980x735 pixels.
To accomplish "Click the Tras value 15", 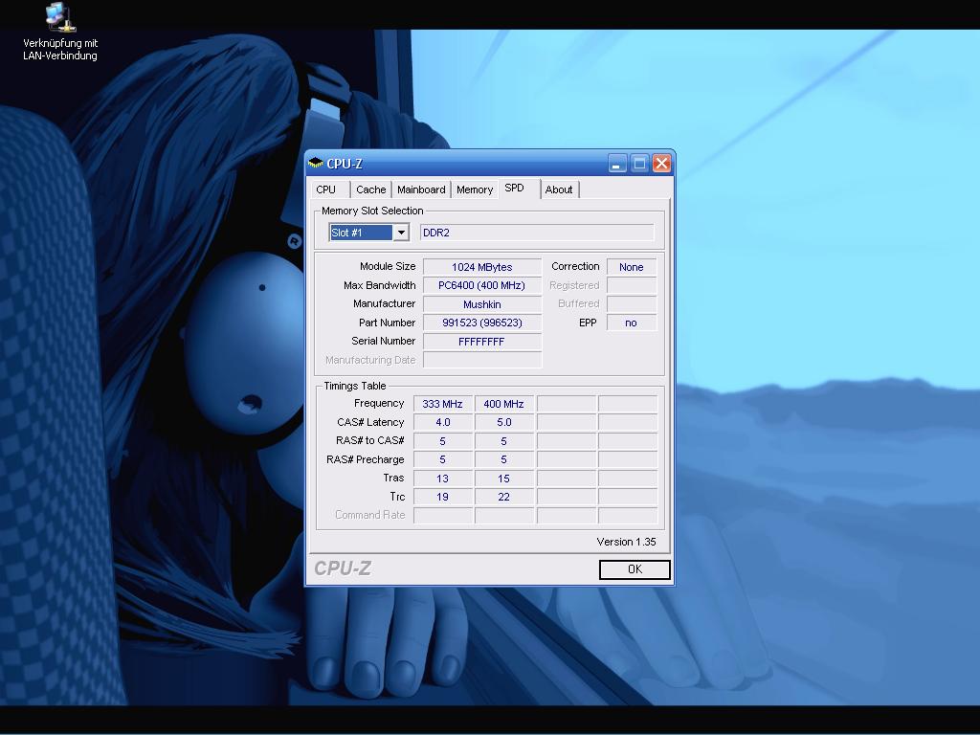I will click(x=503, y=479).
